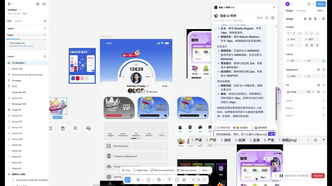Viewport: 332px width, 186px height.
Task: Click the plugin refresh icon
Action: click(x=267, y=18)
